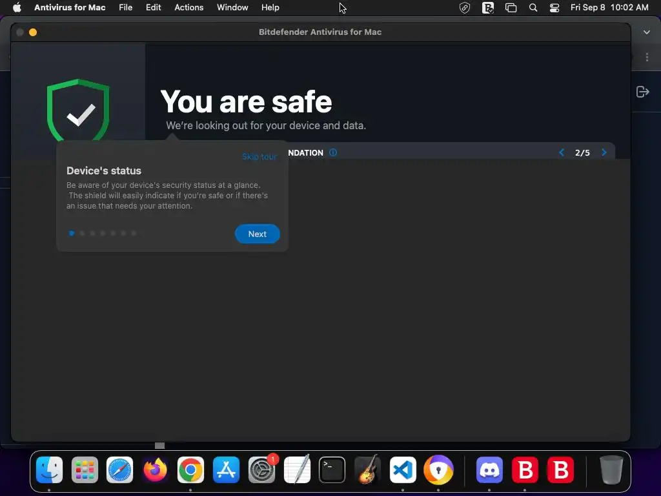
Task: Open TextEdit from the dock
Action: click(297, 470)
